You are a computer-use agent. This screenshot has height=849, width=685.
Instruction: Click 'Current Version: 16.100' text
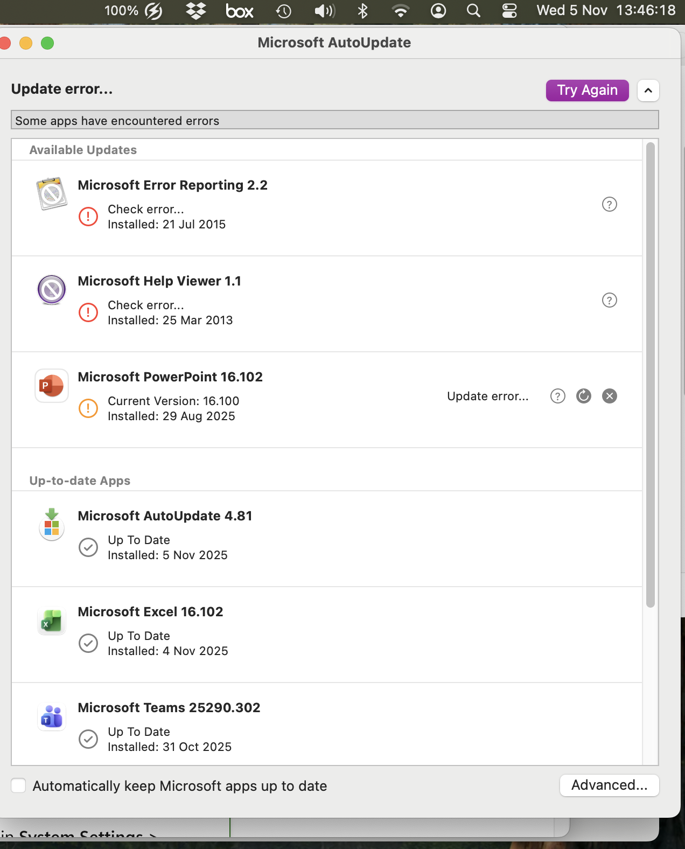pyautogui.click(x=173, y=401)
